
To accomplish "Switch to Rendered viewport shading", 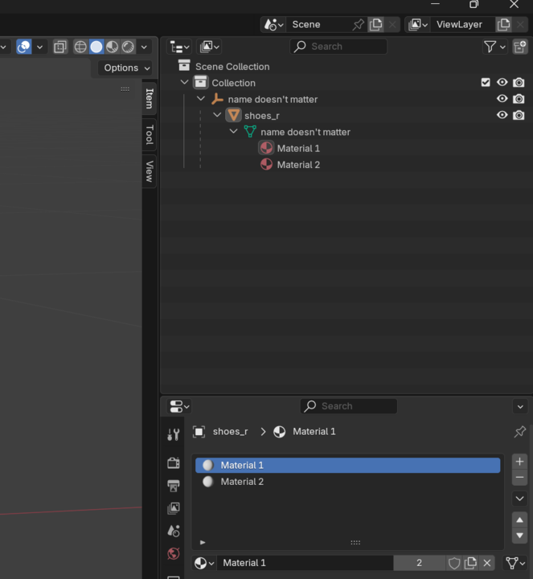I will 128,47.
